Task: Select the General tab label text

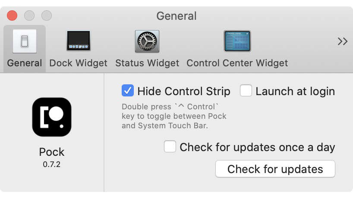Action: [x=25, y=63]
